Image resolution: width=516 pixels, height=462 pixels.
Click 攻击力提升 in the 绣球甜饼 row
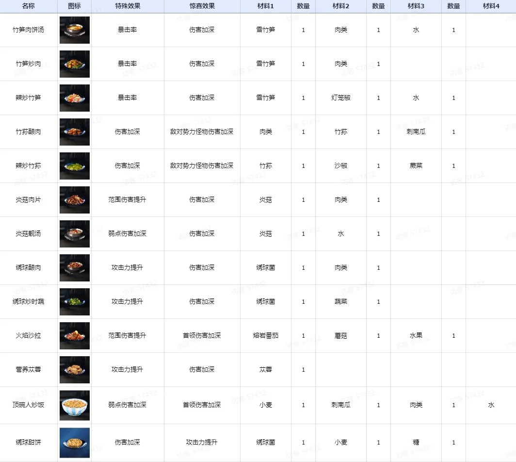point(202,442)
